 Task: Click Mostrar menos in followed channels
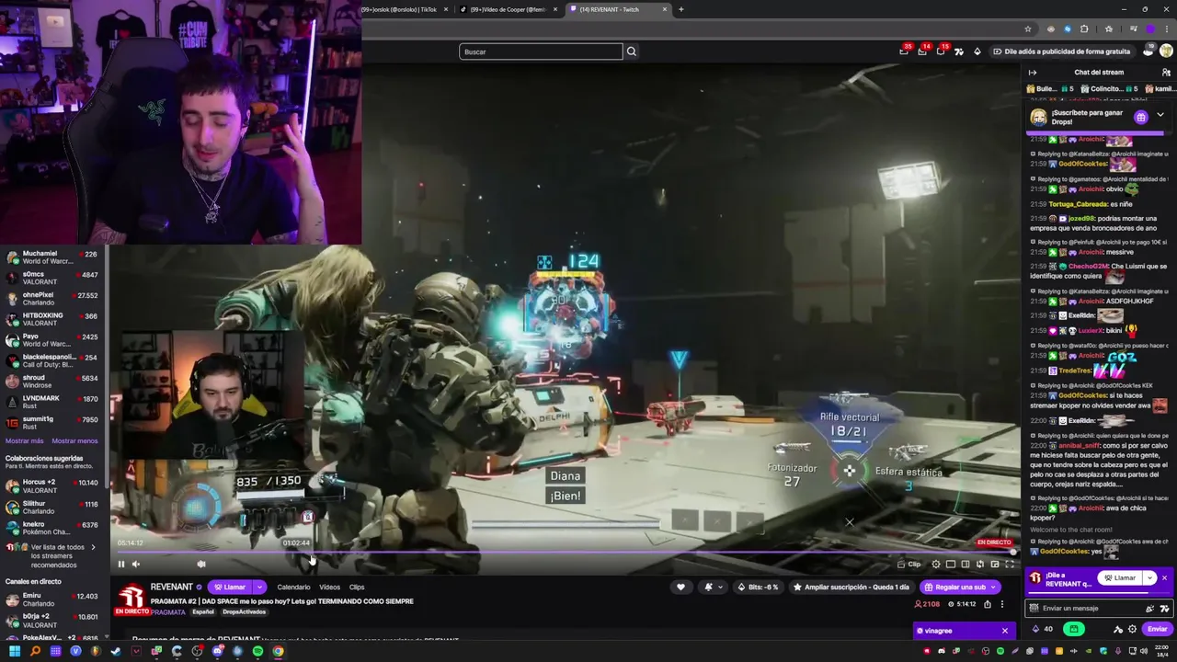point(74,440)
